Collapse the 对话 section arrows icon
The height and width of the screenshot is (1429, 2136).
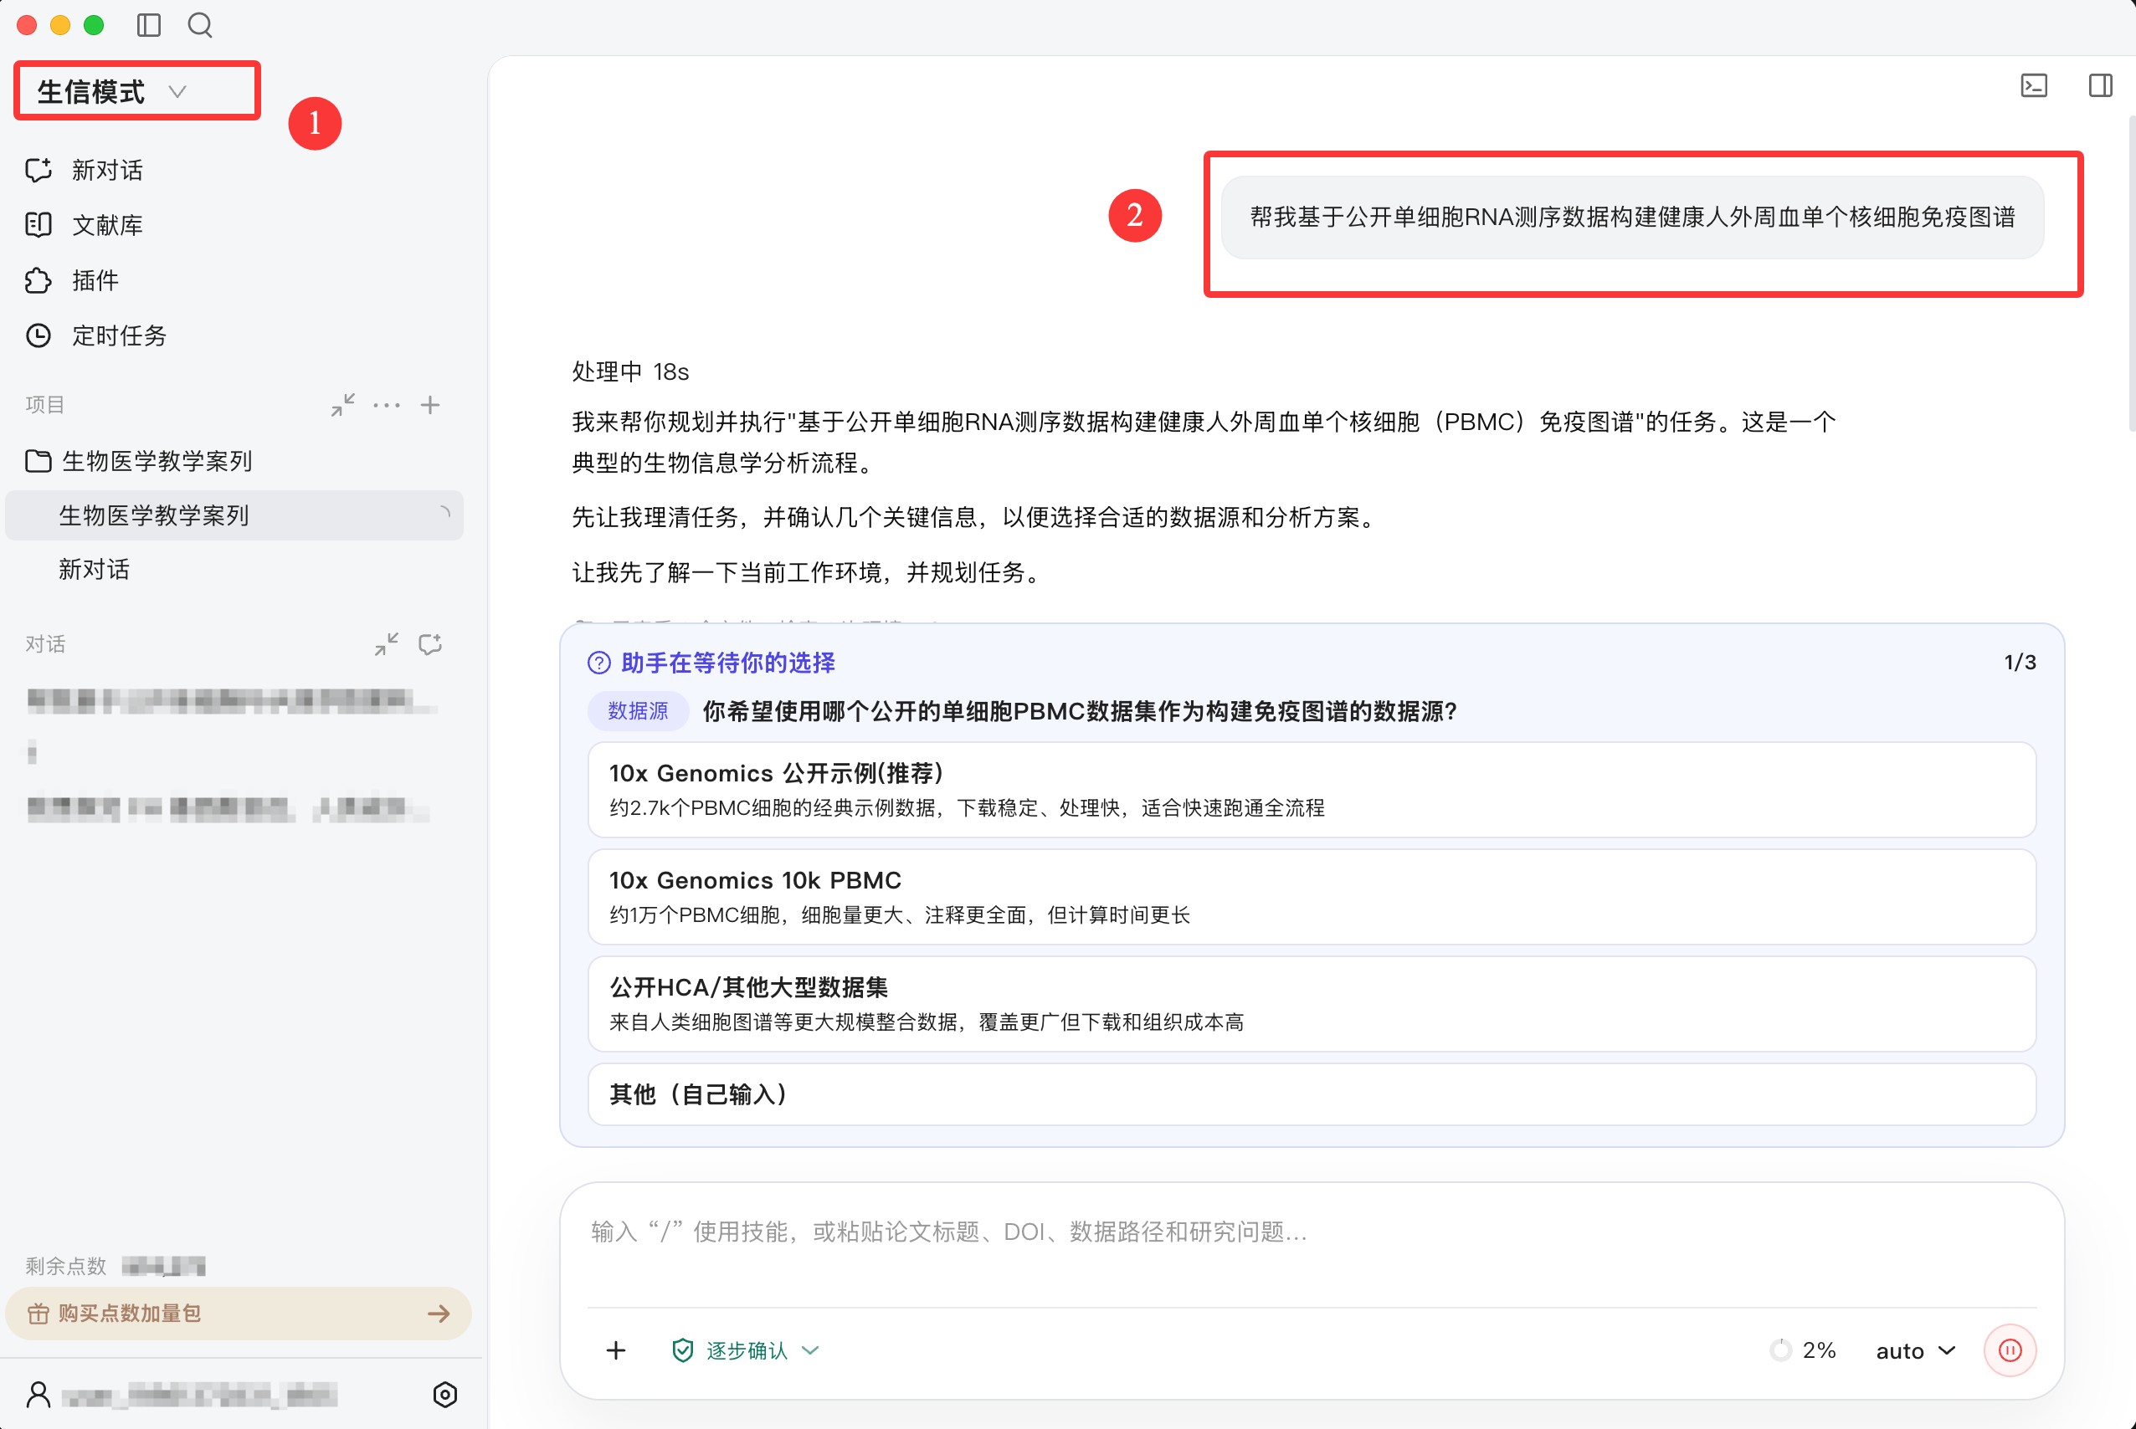coord(387,644)
